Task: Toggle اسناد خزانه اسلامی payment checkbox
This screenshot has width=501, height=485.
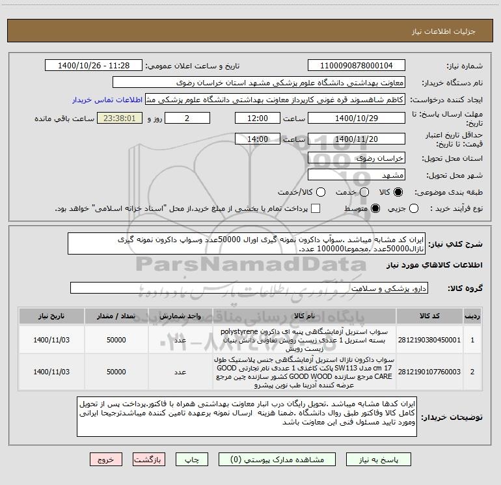Action: tap(316, 208)
